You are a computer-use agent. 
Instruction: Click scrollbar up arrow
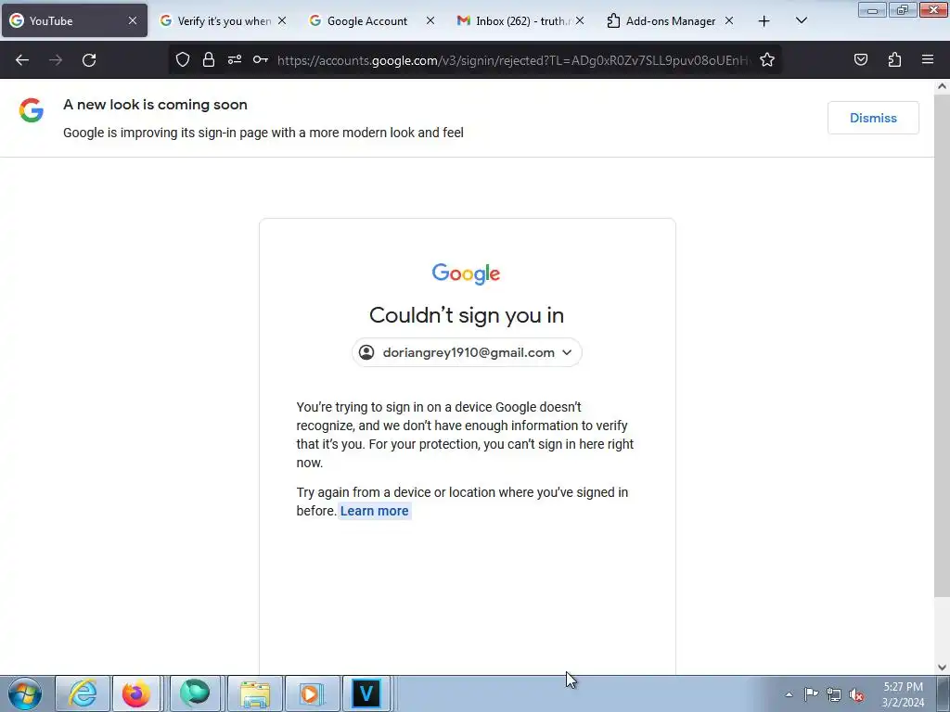coord(943,86)
